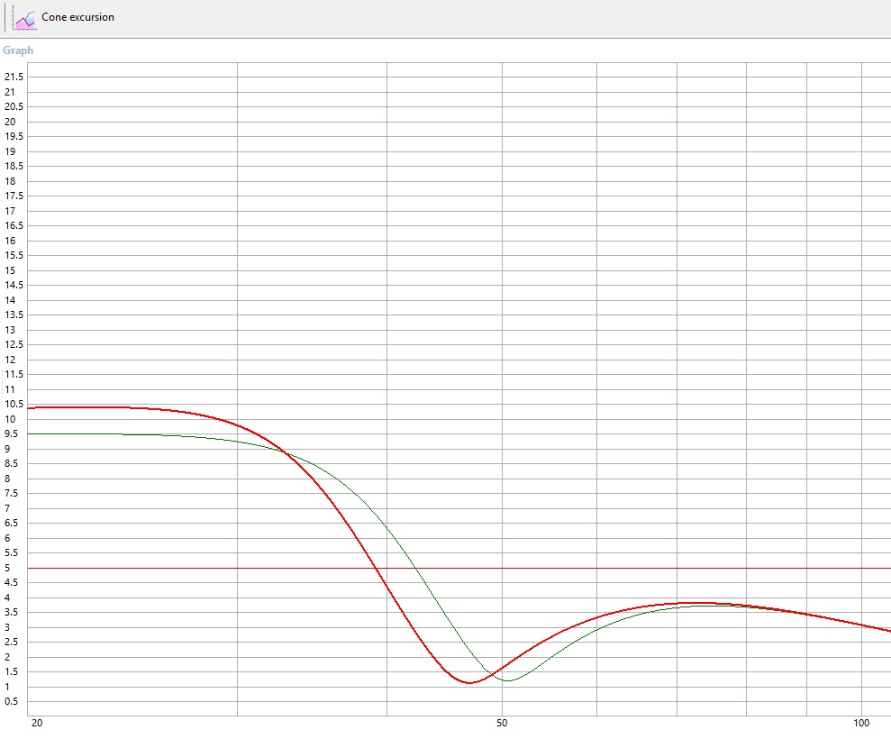Click the 3.5 y-axis value
891x739 pixels.
point(12,612)
